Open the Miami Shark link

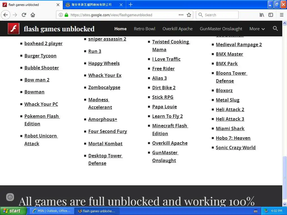pos(230,128)
